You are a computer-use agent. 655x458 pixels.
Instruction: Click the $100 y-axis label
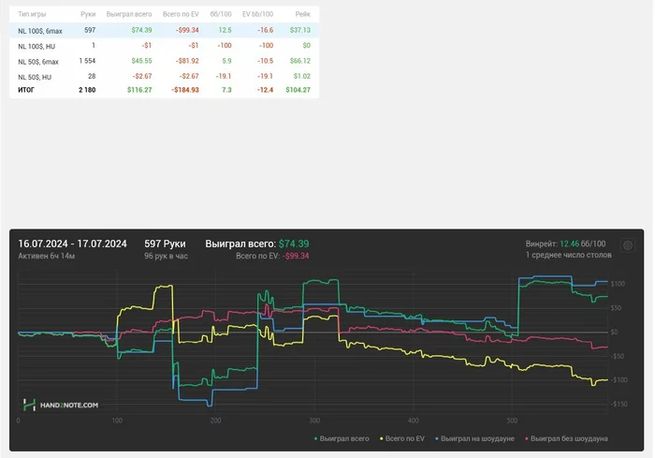[x=618, y=284]
